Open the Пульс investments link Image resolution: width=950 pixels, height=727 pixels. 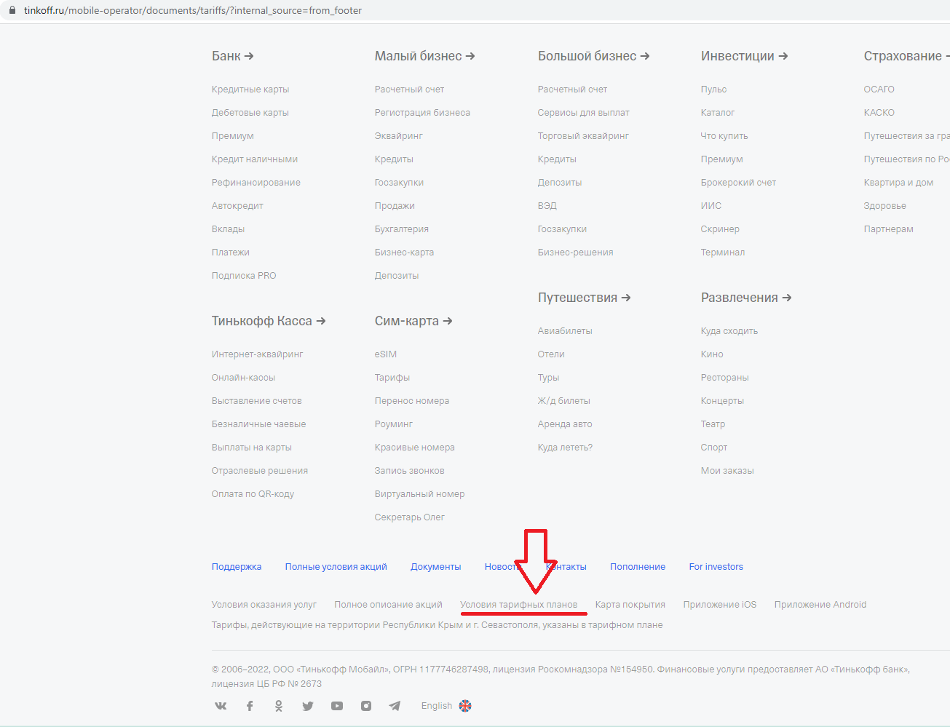point(714,90)
